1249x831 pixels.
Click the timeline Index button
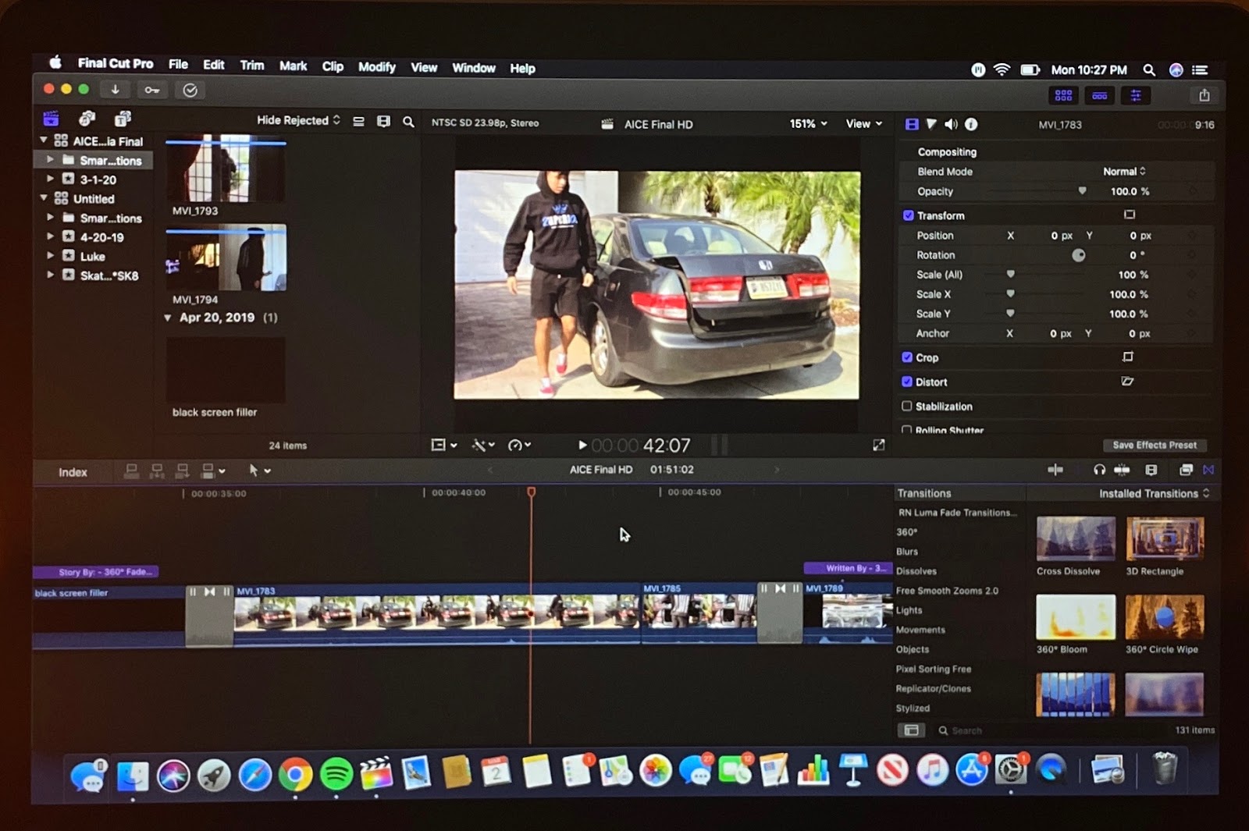[73, 472]
